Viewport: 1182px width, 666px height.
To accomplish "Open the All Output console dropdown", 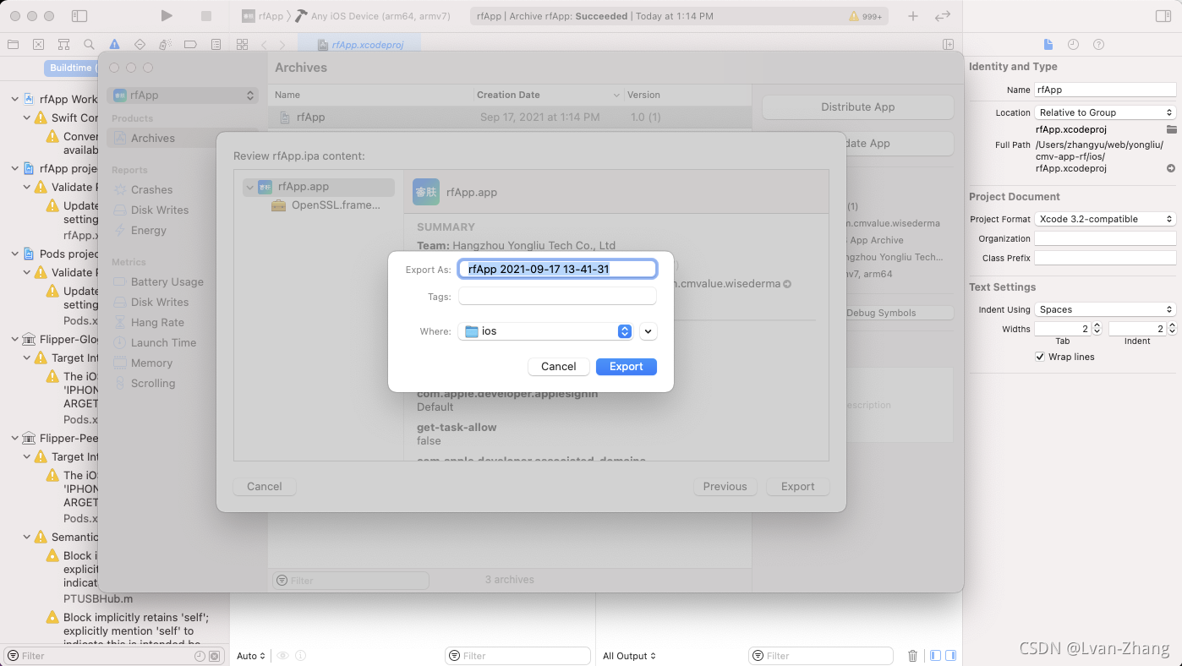I will point(630,656).
